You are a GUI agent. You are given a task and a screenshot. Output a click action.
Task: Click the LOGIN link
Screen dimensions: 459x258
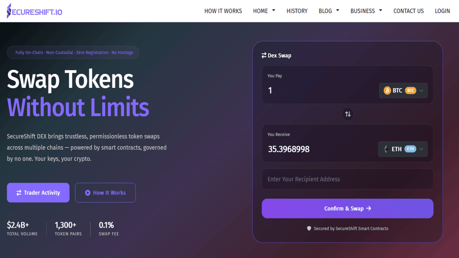coord(442,11)
